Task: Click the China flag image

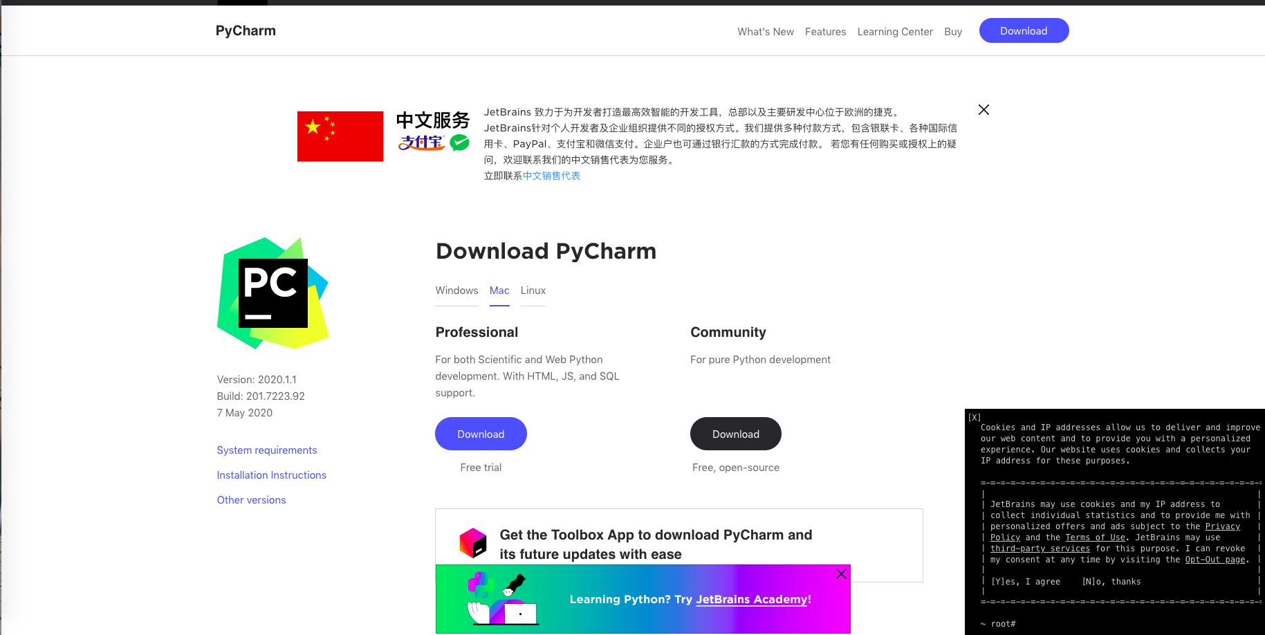Action: [340, 136]
